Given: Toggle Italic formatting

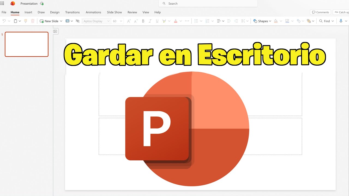Looking at the screenshot, I should coord(150,21).
